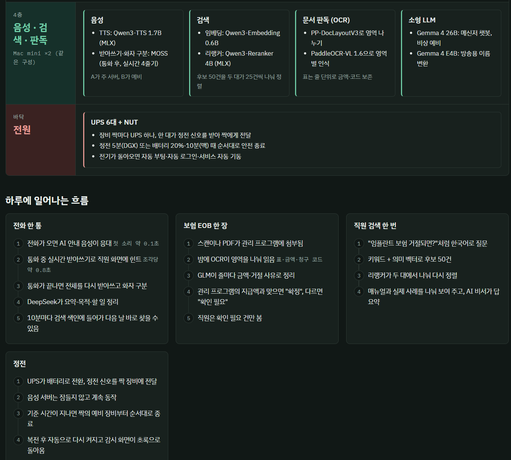Viewport: 511px width, 460px height.
Task: Select the TTS: Qwen3-TTS 1.7B line
Action: (x=130, y=38)
